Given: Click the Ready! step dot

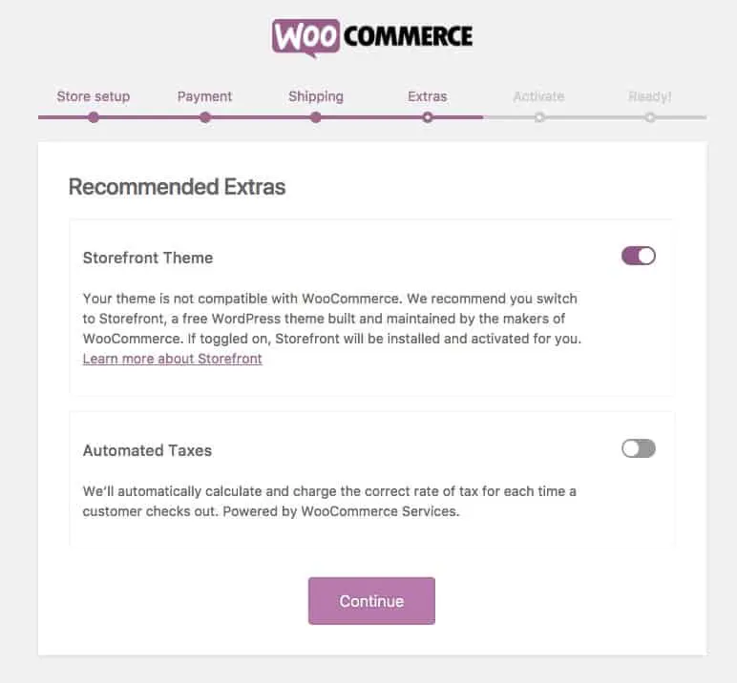Looking at the screenshot, I should pyautogui.click(x=650, y=117).
